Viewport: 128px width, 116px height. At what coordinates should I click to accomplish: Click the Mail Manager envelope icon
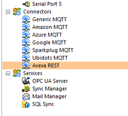(26, 96)
